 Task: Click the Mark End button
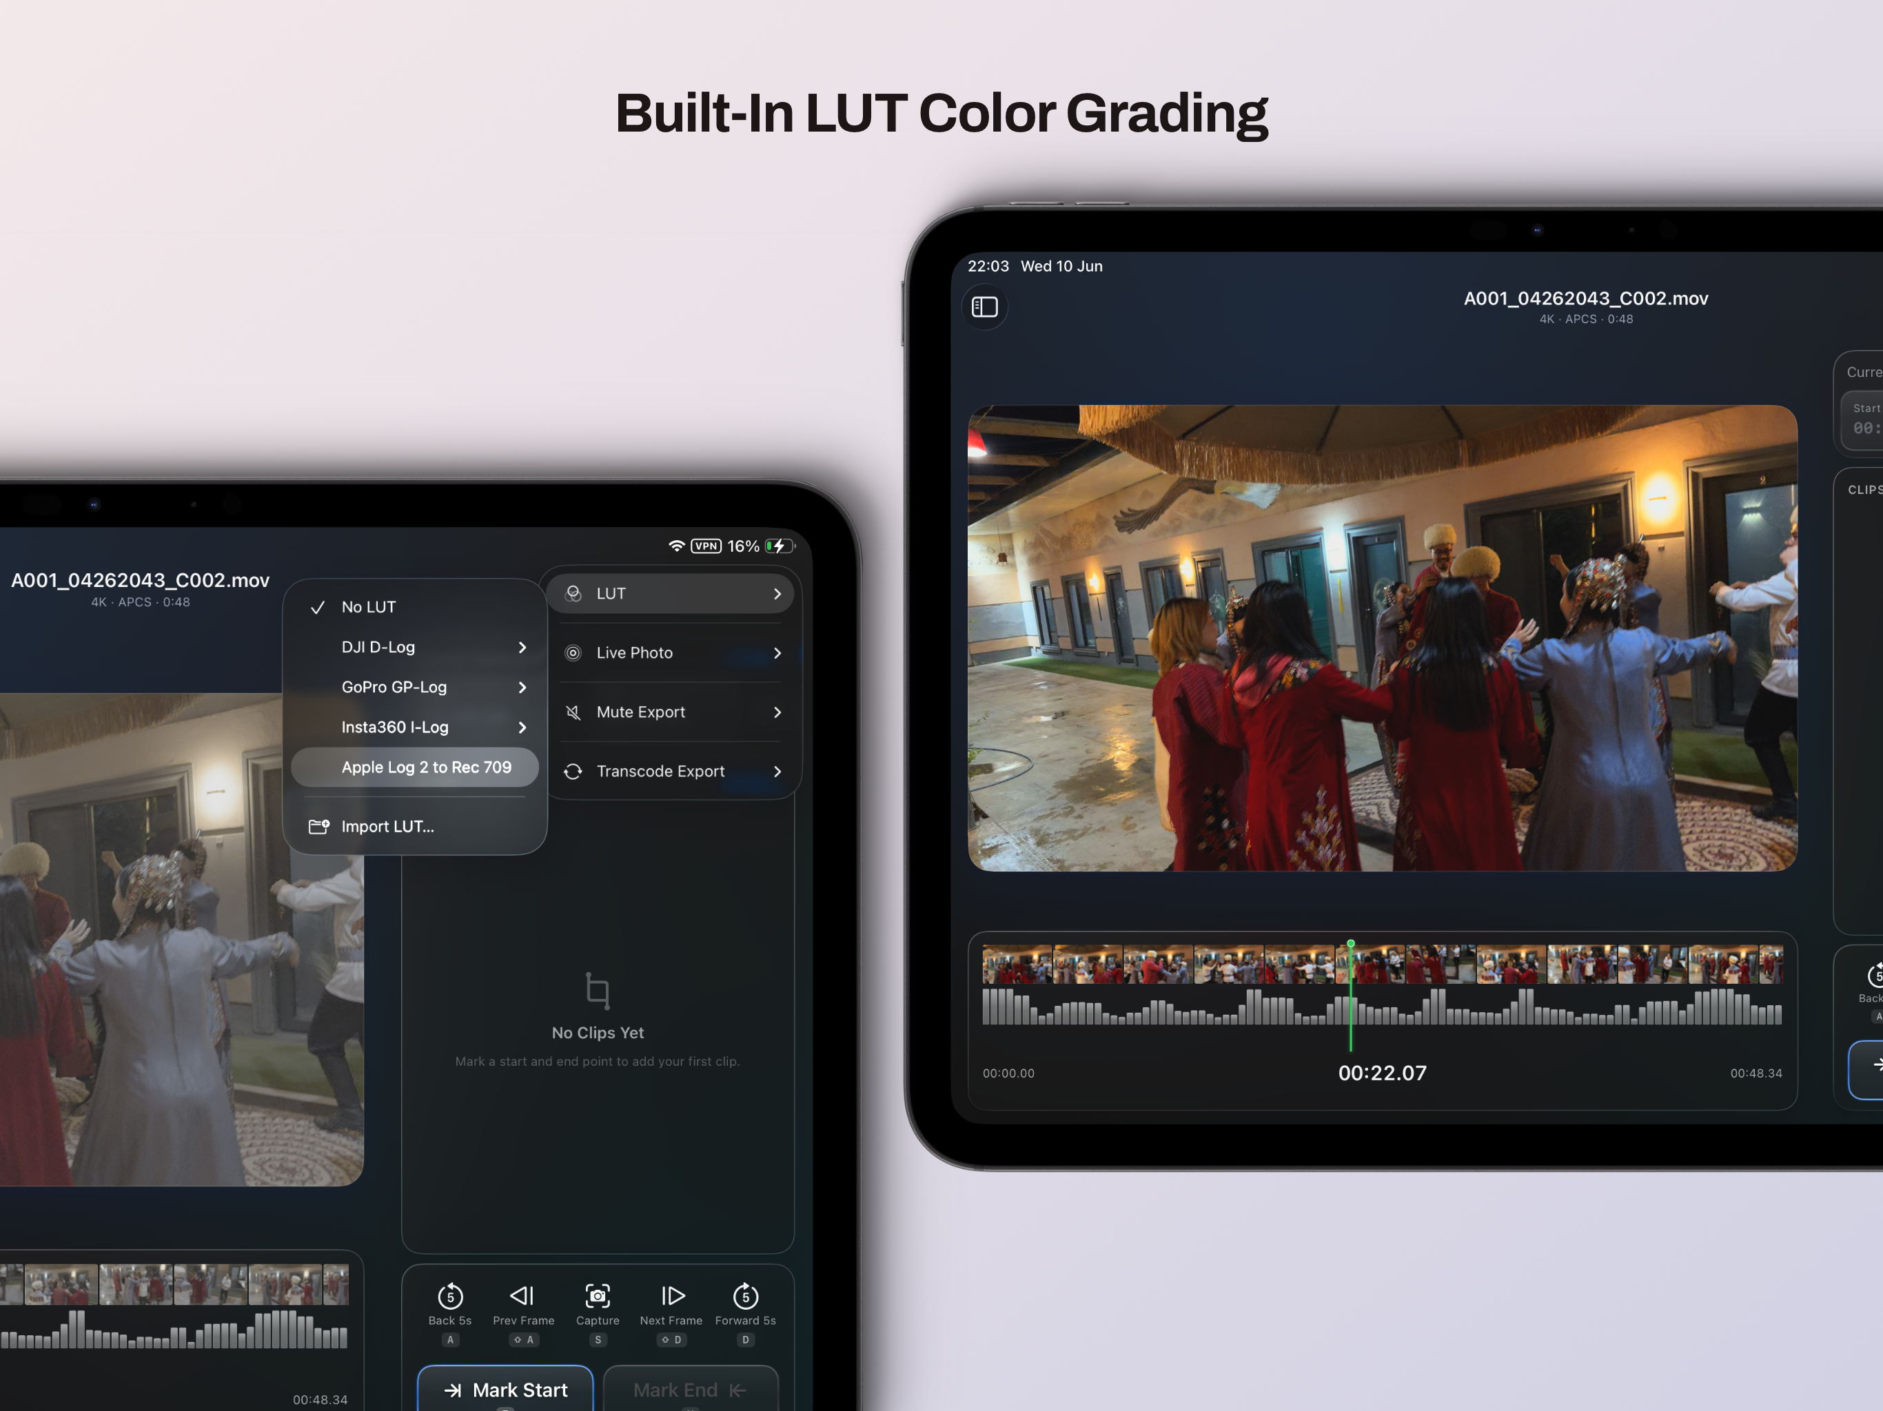pos(691,1389)
